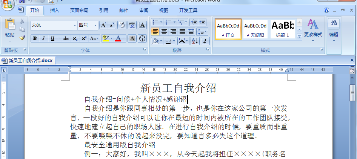Viewport: 357px width, 159px height.
Task: Click the Cut scissors icon
Action: click(22, 21)
